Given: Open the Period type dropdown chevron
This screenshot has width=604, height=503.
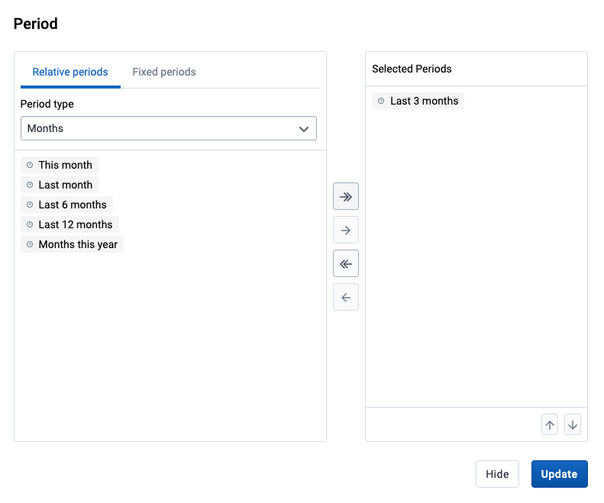Looking at the screenshot, I should tap(304, 129).
